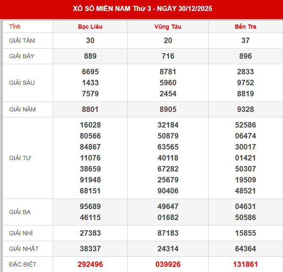
Task: Click the Giải Bảy row label
Action: point(22,56)
